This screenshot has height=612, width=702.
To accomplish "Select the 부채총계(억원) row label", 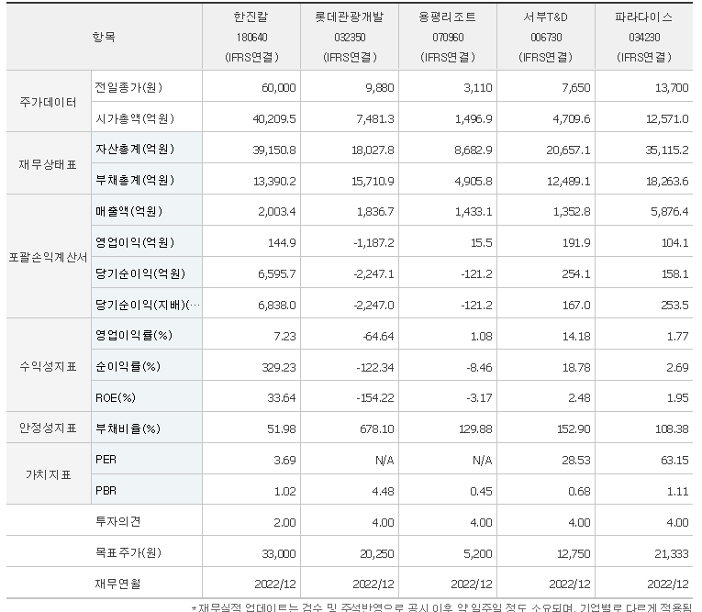I will (x=135, y=181).
